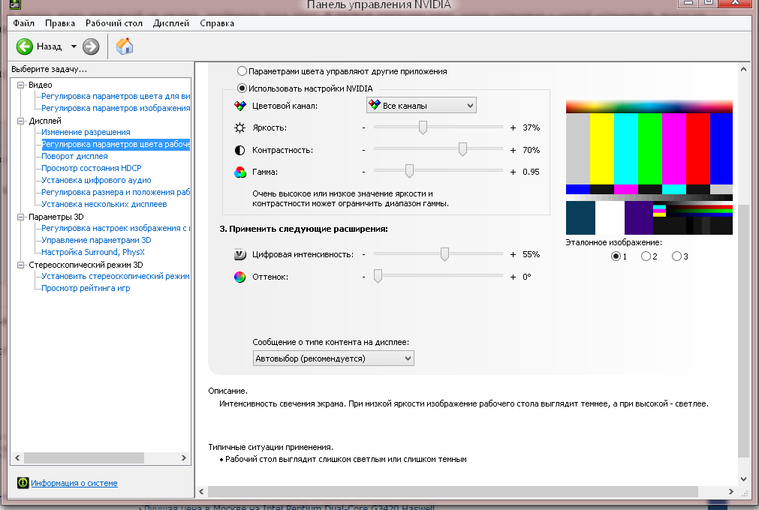Open the 'Автовыбор (рекомендуется)' content type dropdown
The height and width of the screenshot is (510, 759).
coord(333,358)
